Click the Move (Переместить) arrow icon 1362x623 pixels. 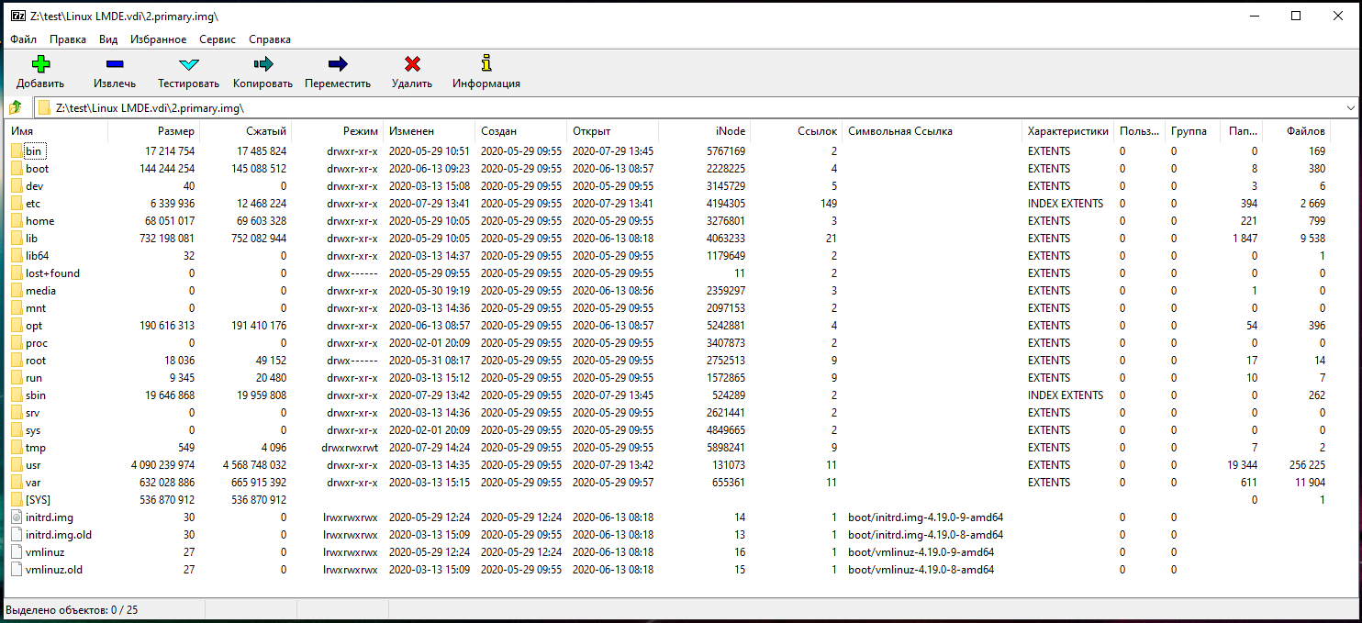[x=338, y=64]
